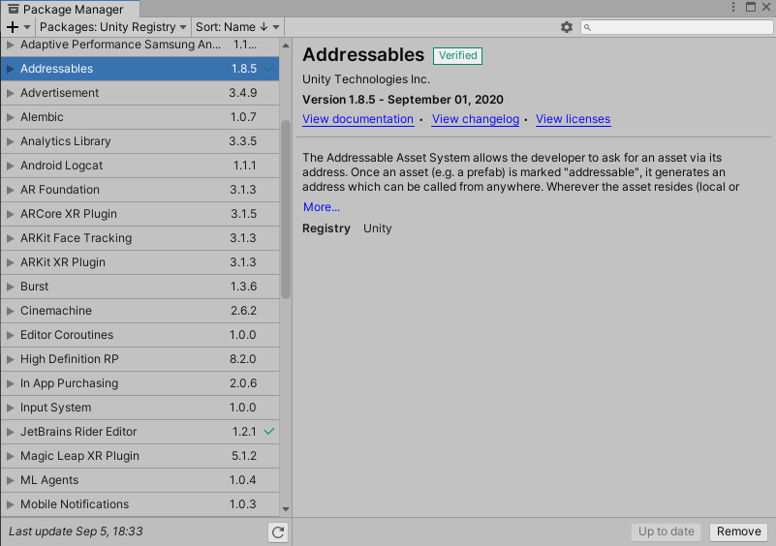776x546 pixels.
Task: Open the window kebab options menu
Action: pyautogui.click(x=733, y=7)
